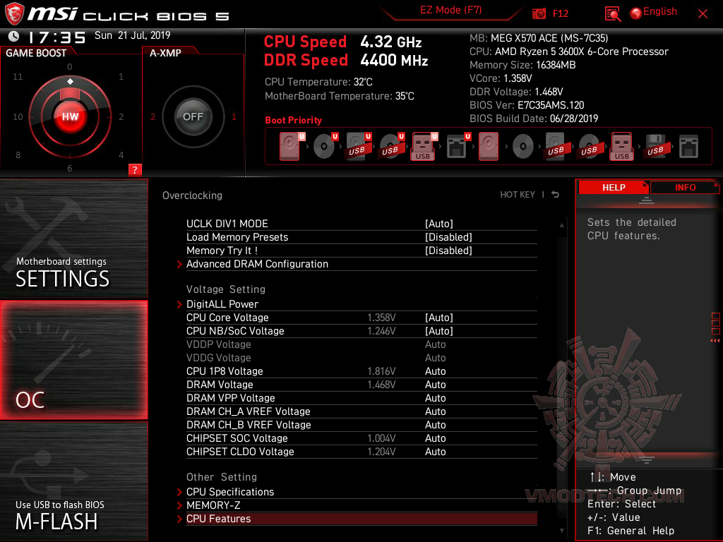
Task: Expand Advanced DRAM Configuration
Action: pyautogui.click(x=257, y=264)
